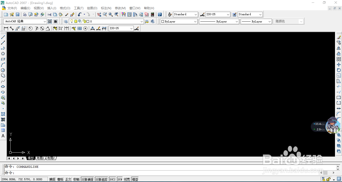
Task: Select the Polygon draw tool
Action: [3, 54]
